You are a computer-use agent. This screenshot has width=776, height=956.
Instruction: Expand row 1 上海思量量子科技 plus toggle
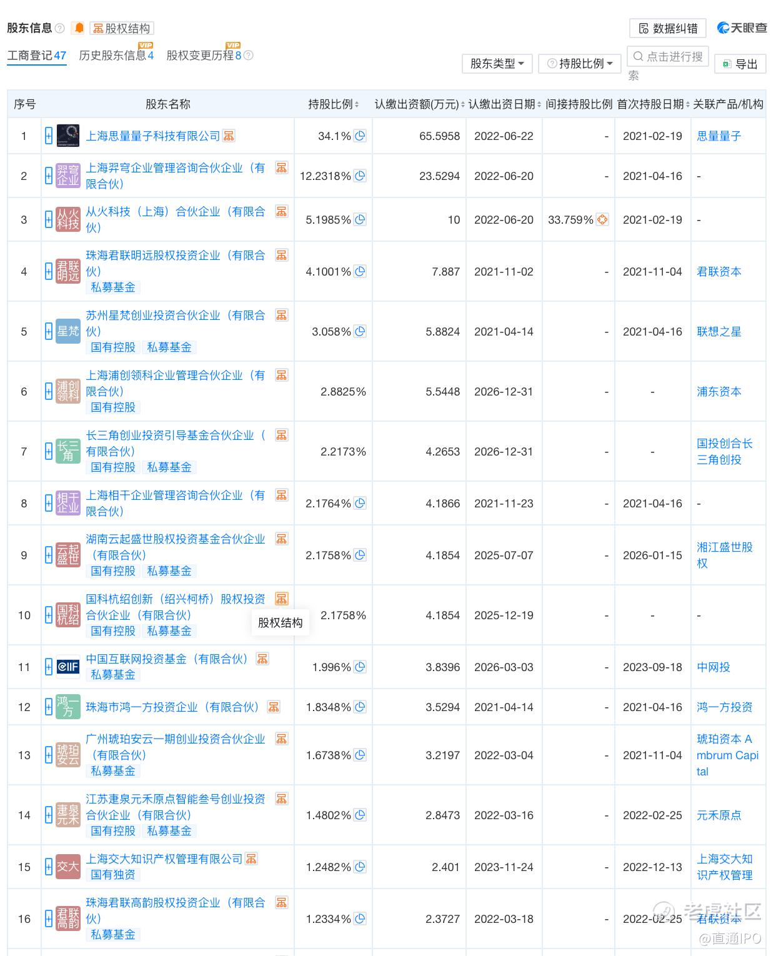pos(49,136)
